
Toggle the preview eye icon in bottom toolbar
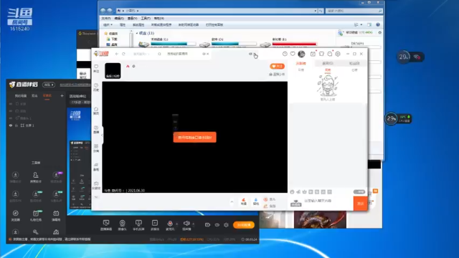(217, 225)
